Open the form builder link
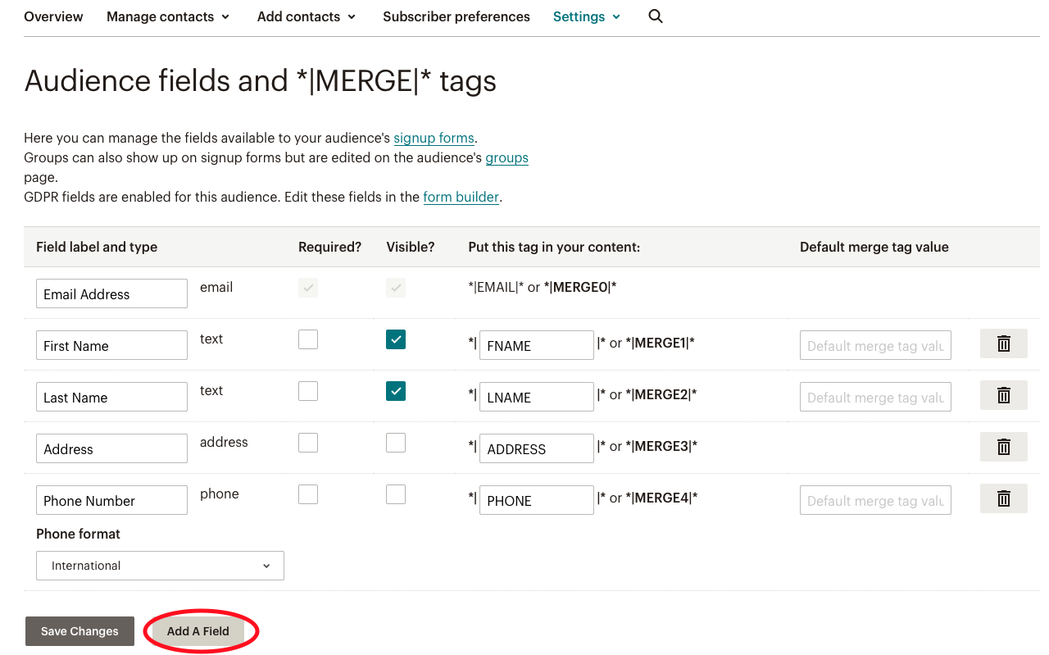 [x=461, y=197]
